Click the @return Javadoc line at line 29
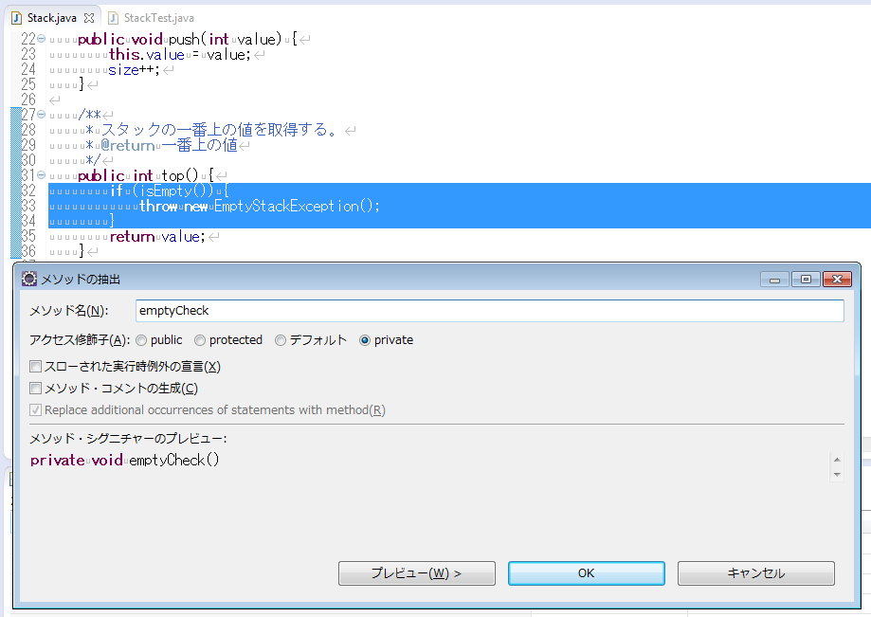The height and width of the screenshot is (617, 871). [x=169, y=146]
